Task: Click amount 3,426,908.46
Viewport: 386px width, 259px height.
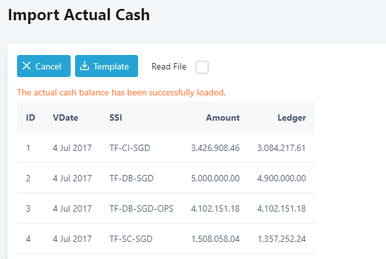Action: tap(215, 148)
